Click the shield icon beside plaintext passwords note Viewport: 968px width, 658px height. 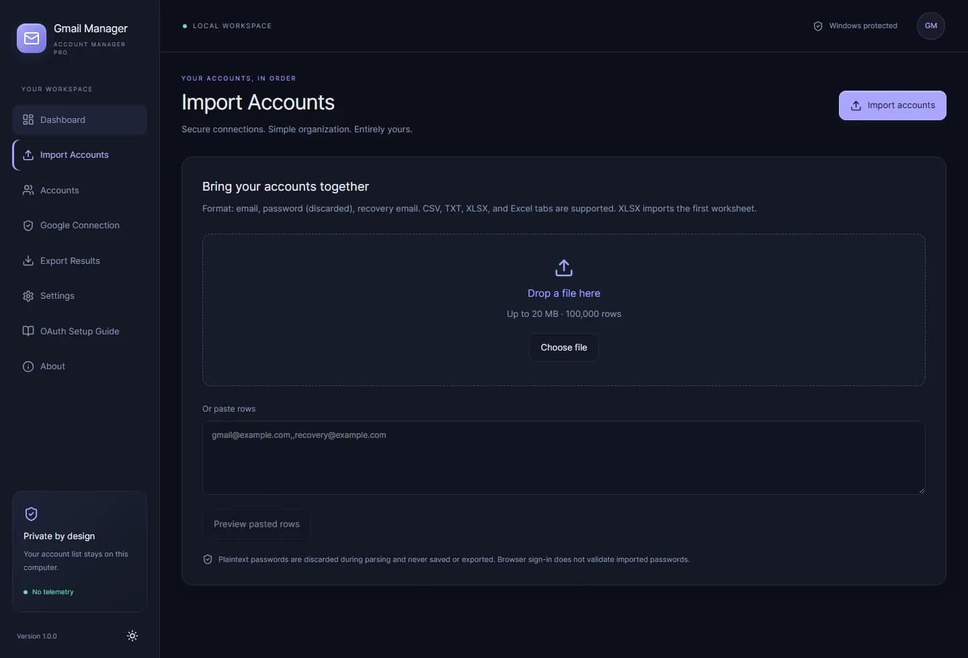click(208, 559)
